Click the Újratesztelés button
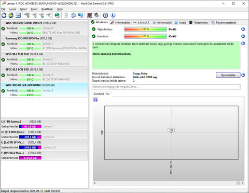 (228, 75)
